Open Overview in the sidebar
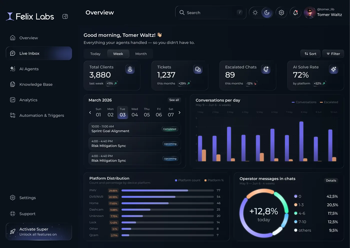The image size is (350, 248). 39,38
